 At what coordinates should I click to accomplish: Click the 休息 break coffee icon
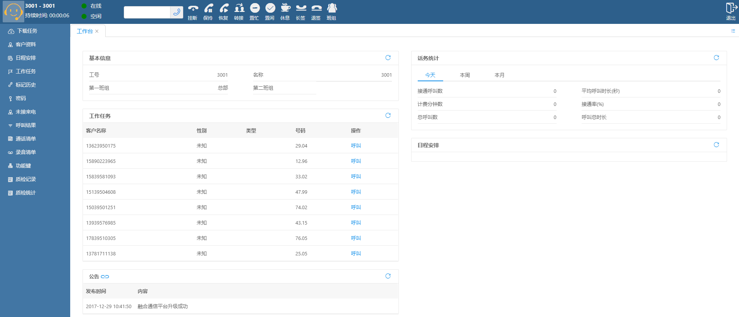pos(285,8)
